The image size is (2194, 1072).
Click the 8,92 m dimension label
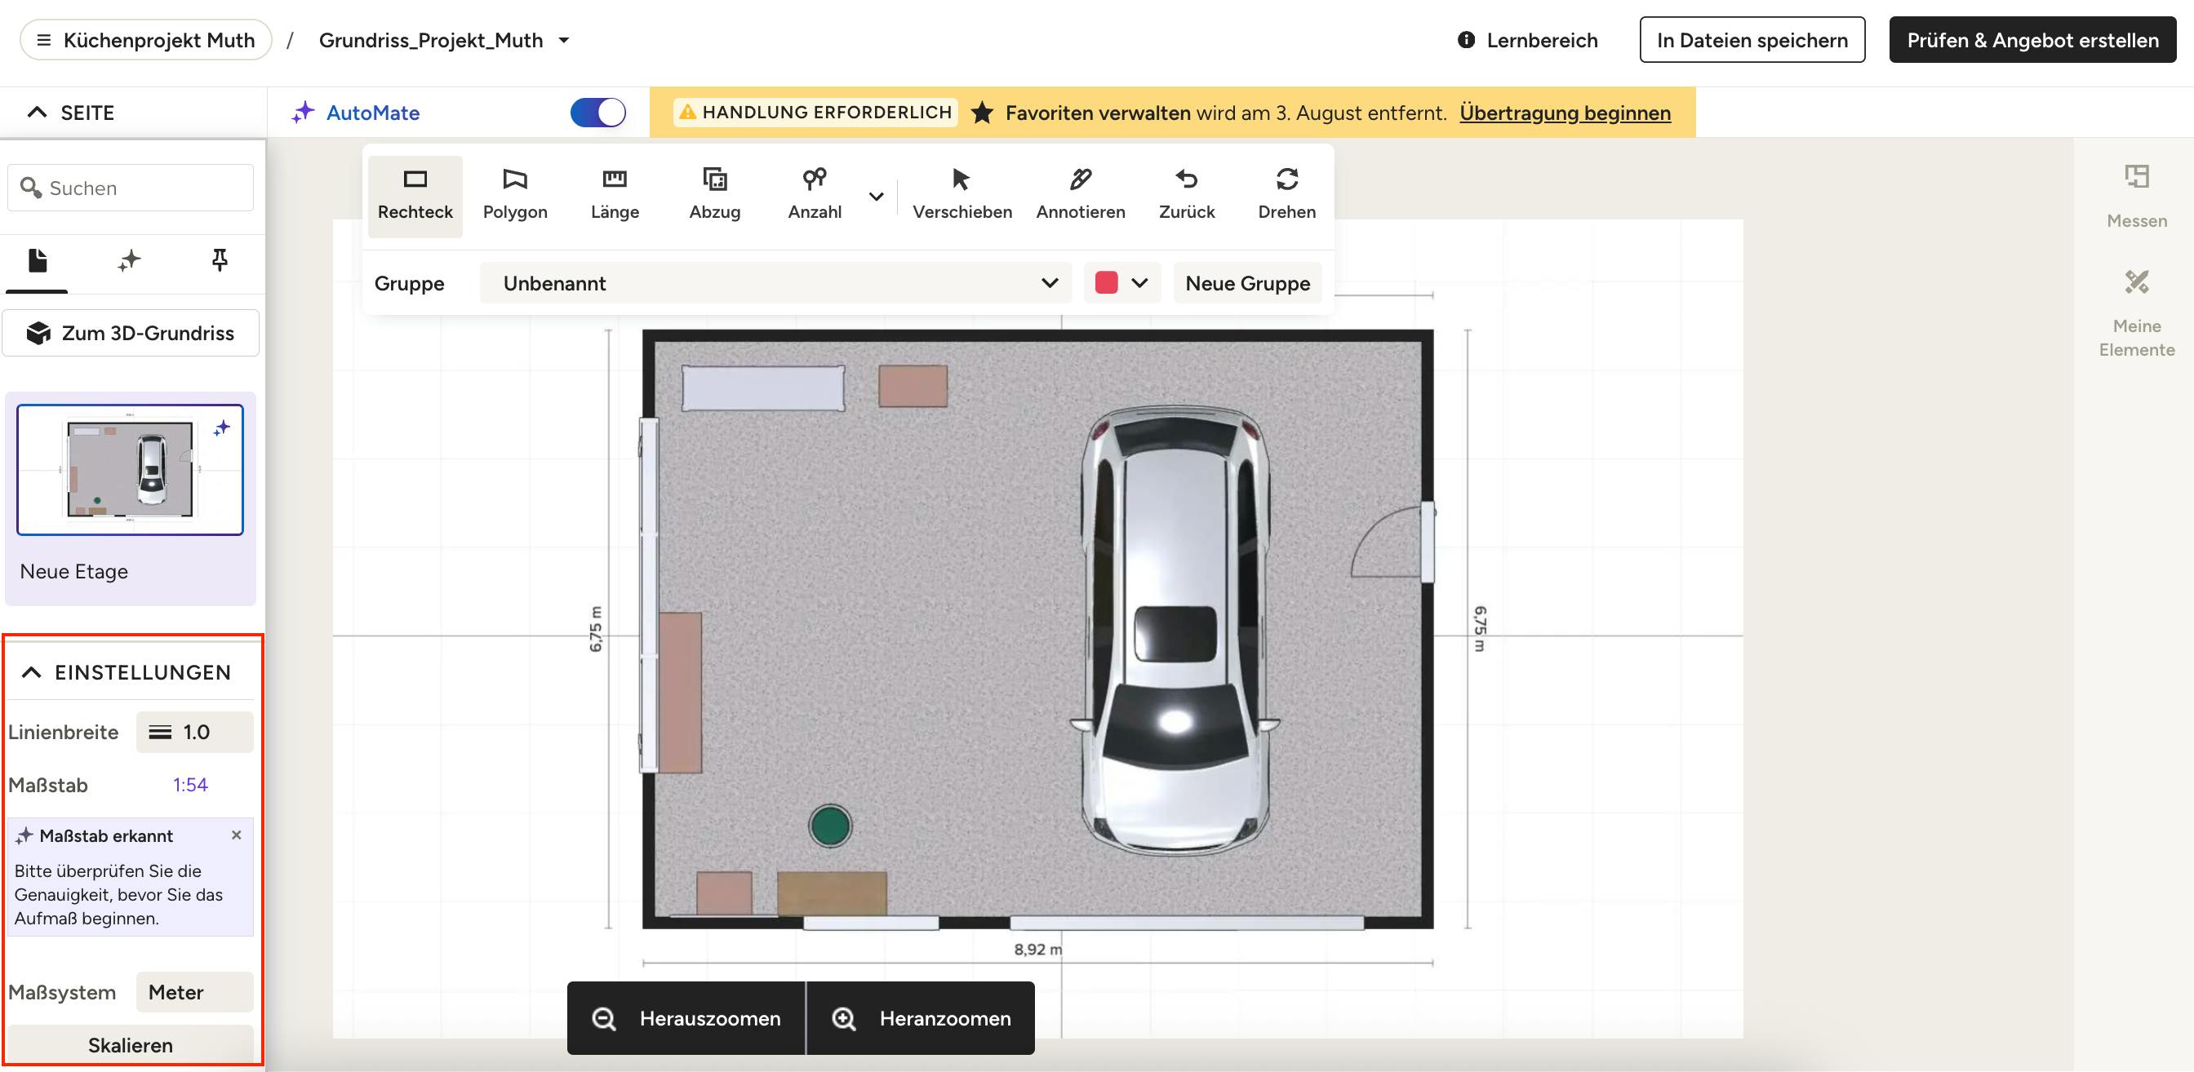click(1037, 950)
